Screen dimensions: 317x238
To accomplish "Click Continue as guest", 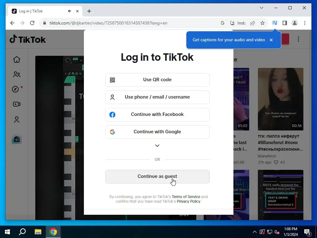I will coord(157,176).
